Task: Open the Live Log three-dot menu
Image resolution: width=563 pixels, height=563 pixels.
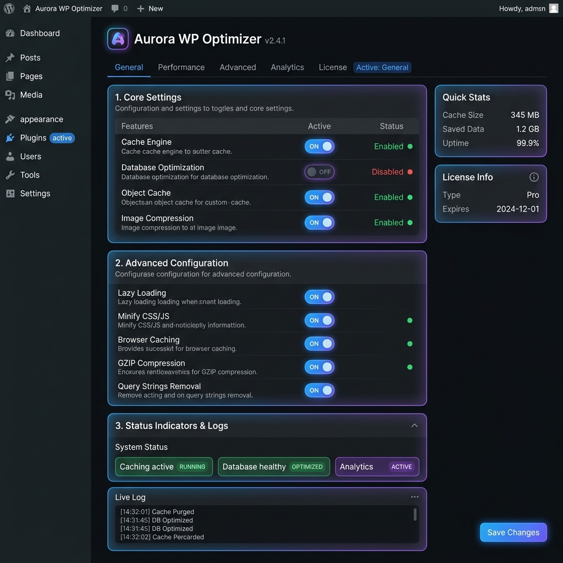Action: click(415, 497)
